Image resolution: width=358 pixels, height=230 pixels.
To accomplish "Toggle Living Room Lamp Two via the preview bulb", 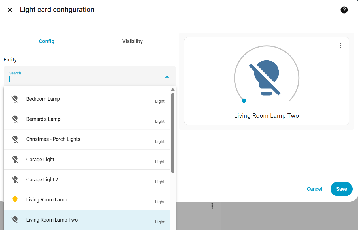I will (266, 77).
